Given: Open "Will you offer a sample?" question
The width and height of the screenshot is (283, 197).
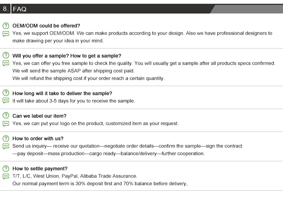Looking at the screenshot, I should [67, 56].
